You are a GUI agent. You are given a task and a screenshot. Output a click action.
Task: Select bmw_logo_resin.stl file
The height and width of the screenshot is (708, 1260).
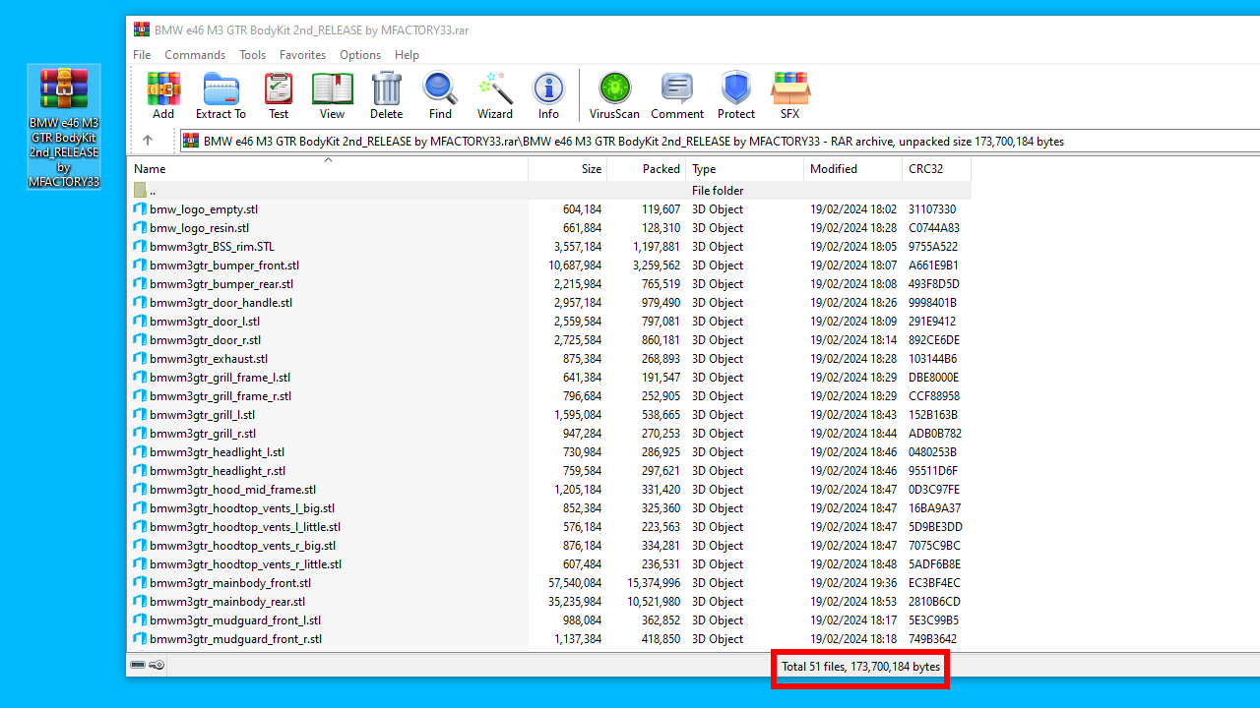[549, 228]
